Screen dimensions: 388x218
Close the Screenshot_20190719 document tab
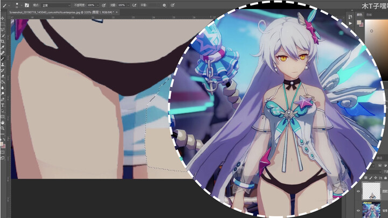(117, 12)
